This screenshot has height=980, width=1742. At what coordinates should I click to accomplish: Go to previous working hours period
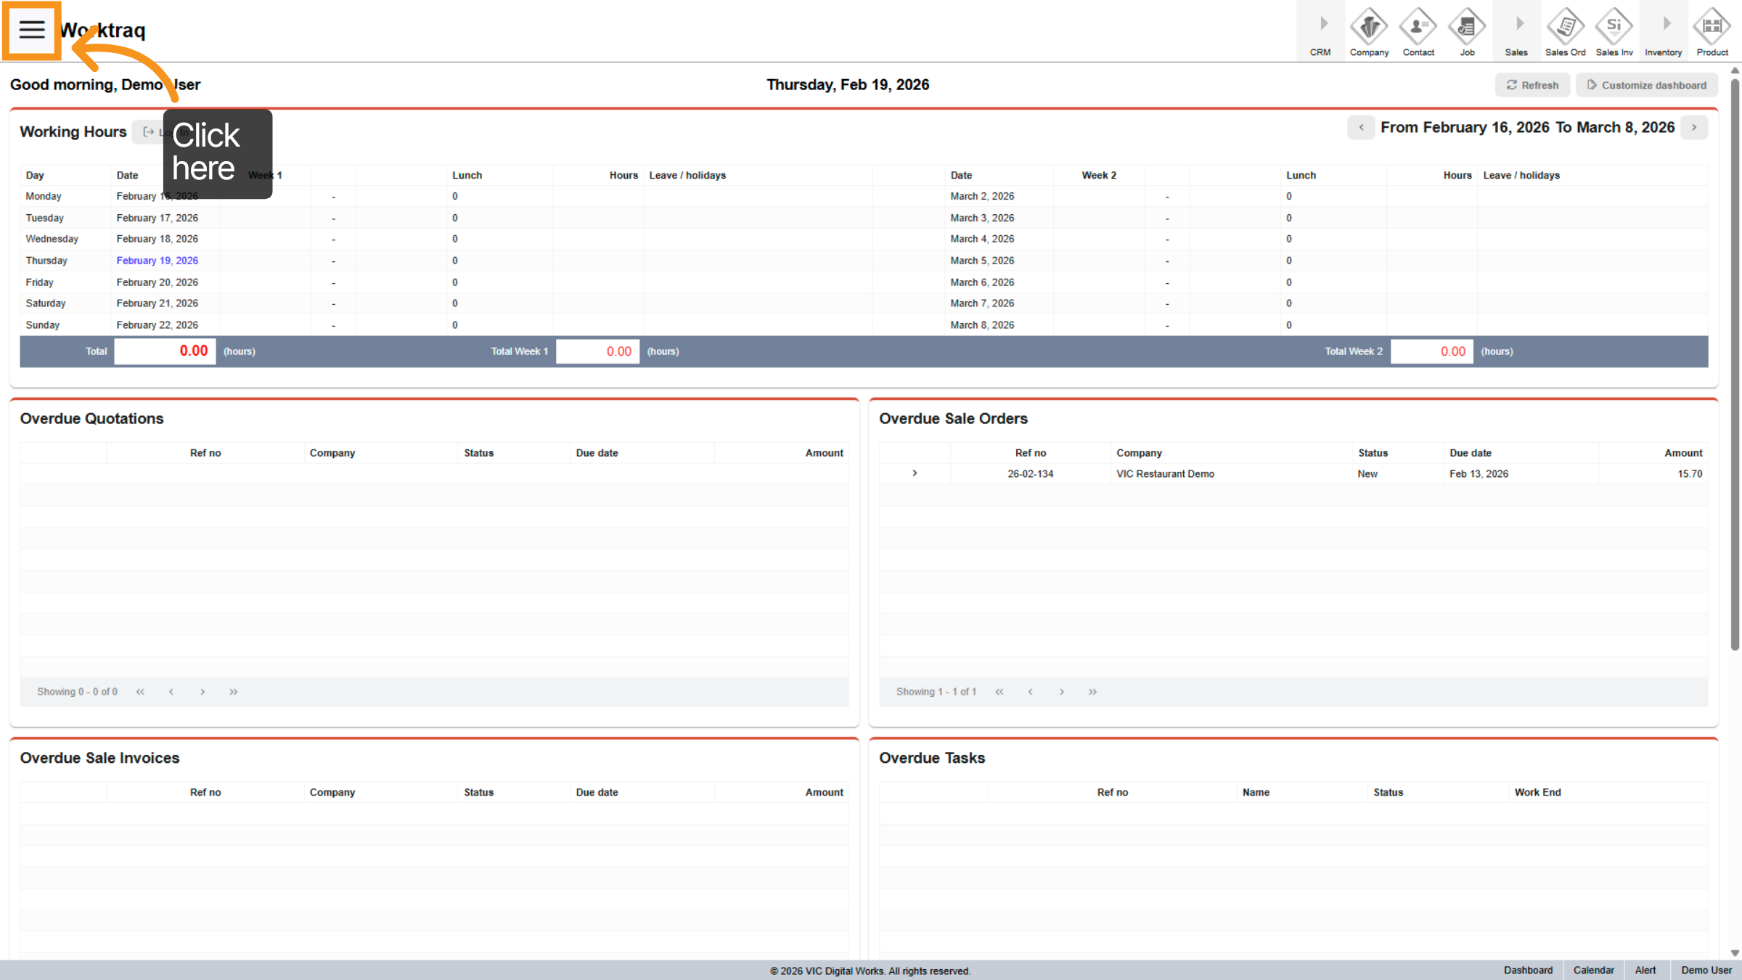[1361, 128]
